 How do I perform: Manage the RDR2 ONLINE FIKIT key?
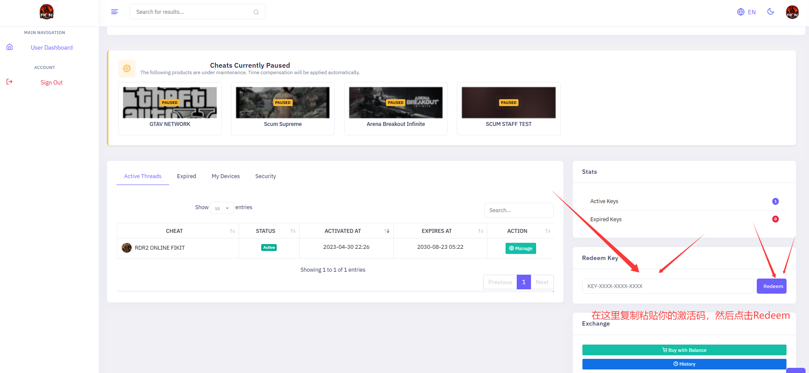click(x=521, y=248)
